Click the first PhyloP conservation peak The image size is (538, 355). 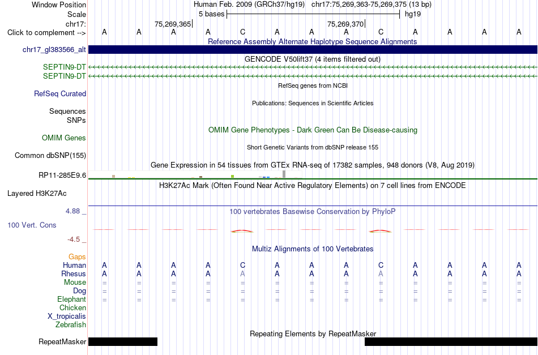[242, 231]
